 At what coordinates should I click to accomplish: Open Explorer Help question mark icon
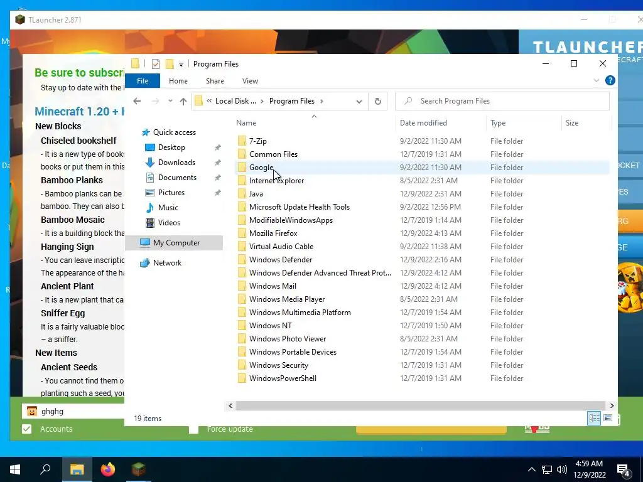click(610, 80)
